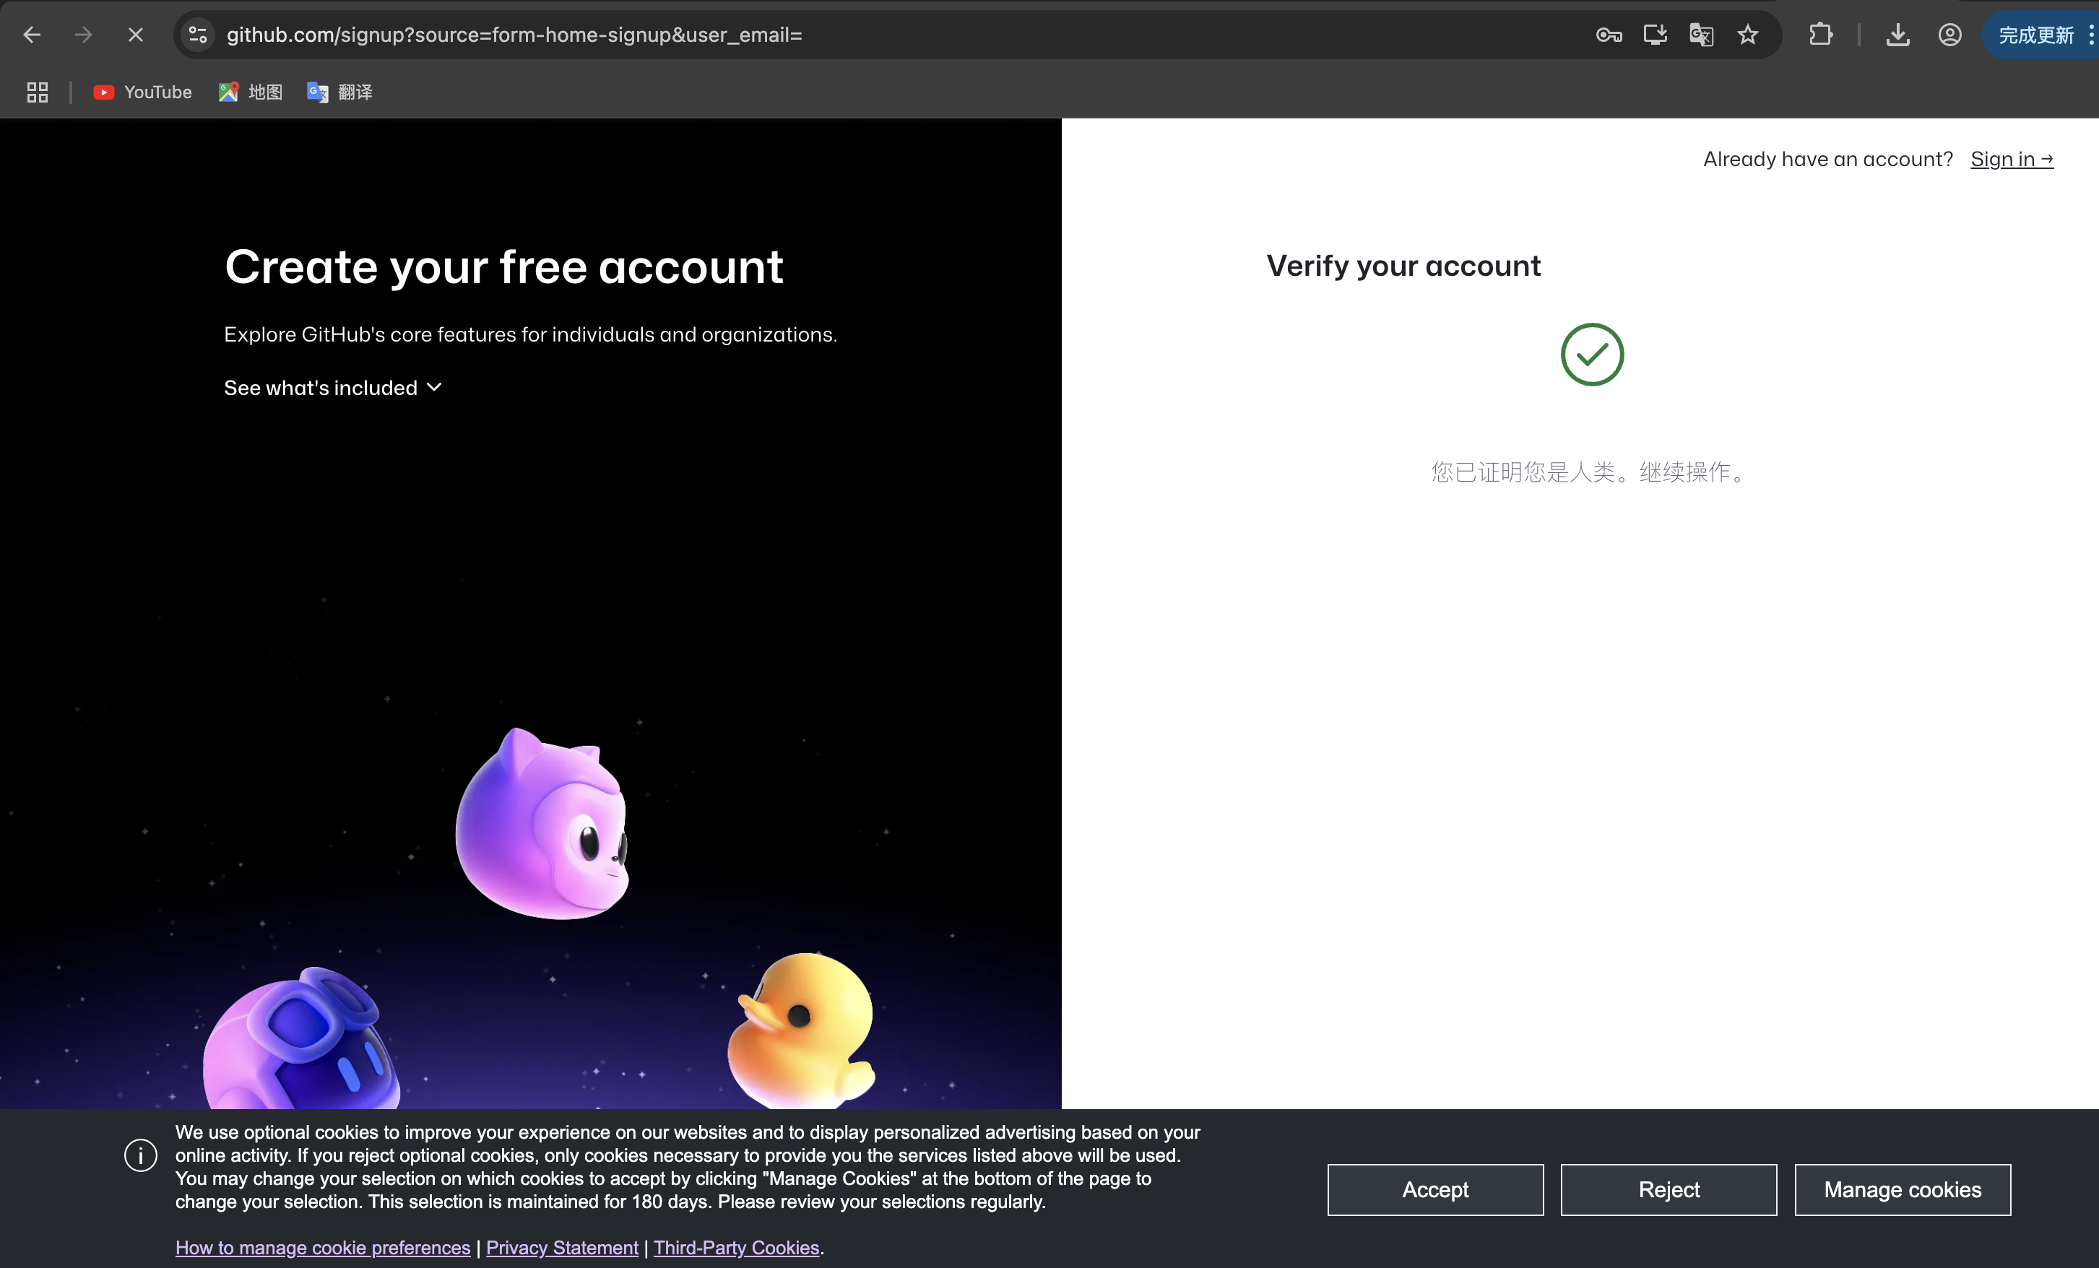Accept optional cookies
This screenshot has width=2099, height=1268.
1434,1190
